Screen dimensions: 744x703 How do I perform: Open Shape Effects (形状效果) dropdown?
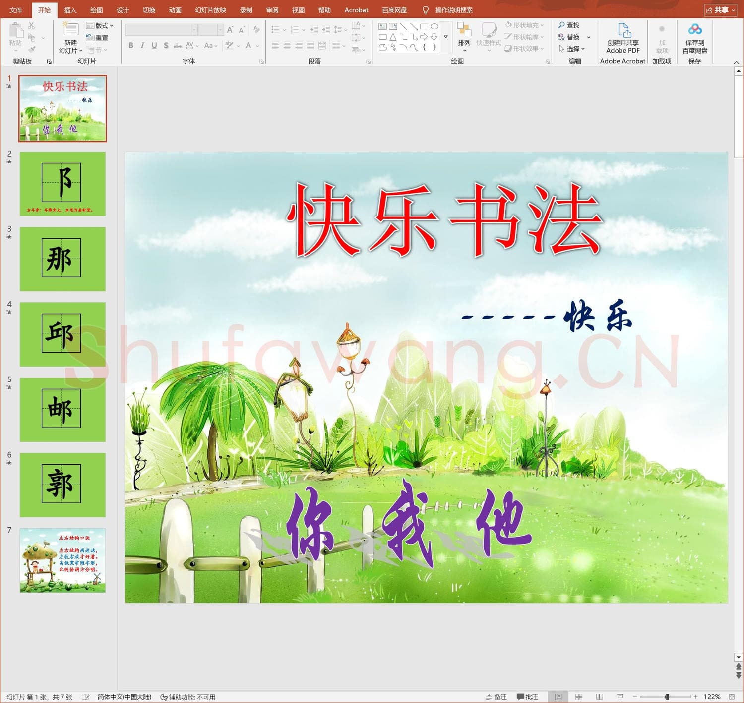(524, 49)
